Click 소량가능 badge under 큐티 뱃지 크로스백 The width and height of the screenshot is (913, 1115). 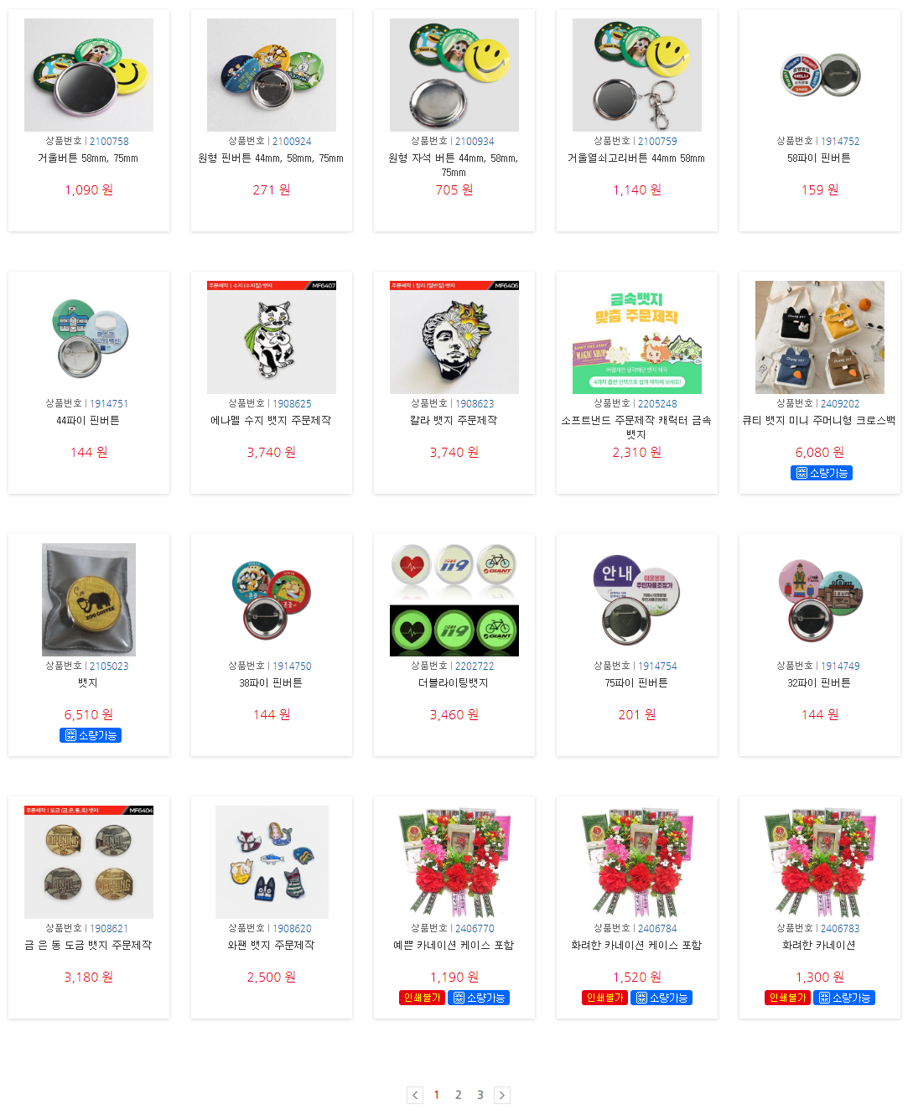[821, 473]
